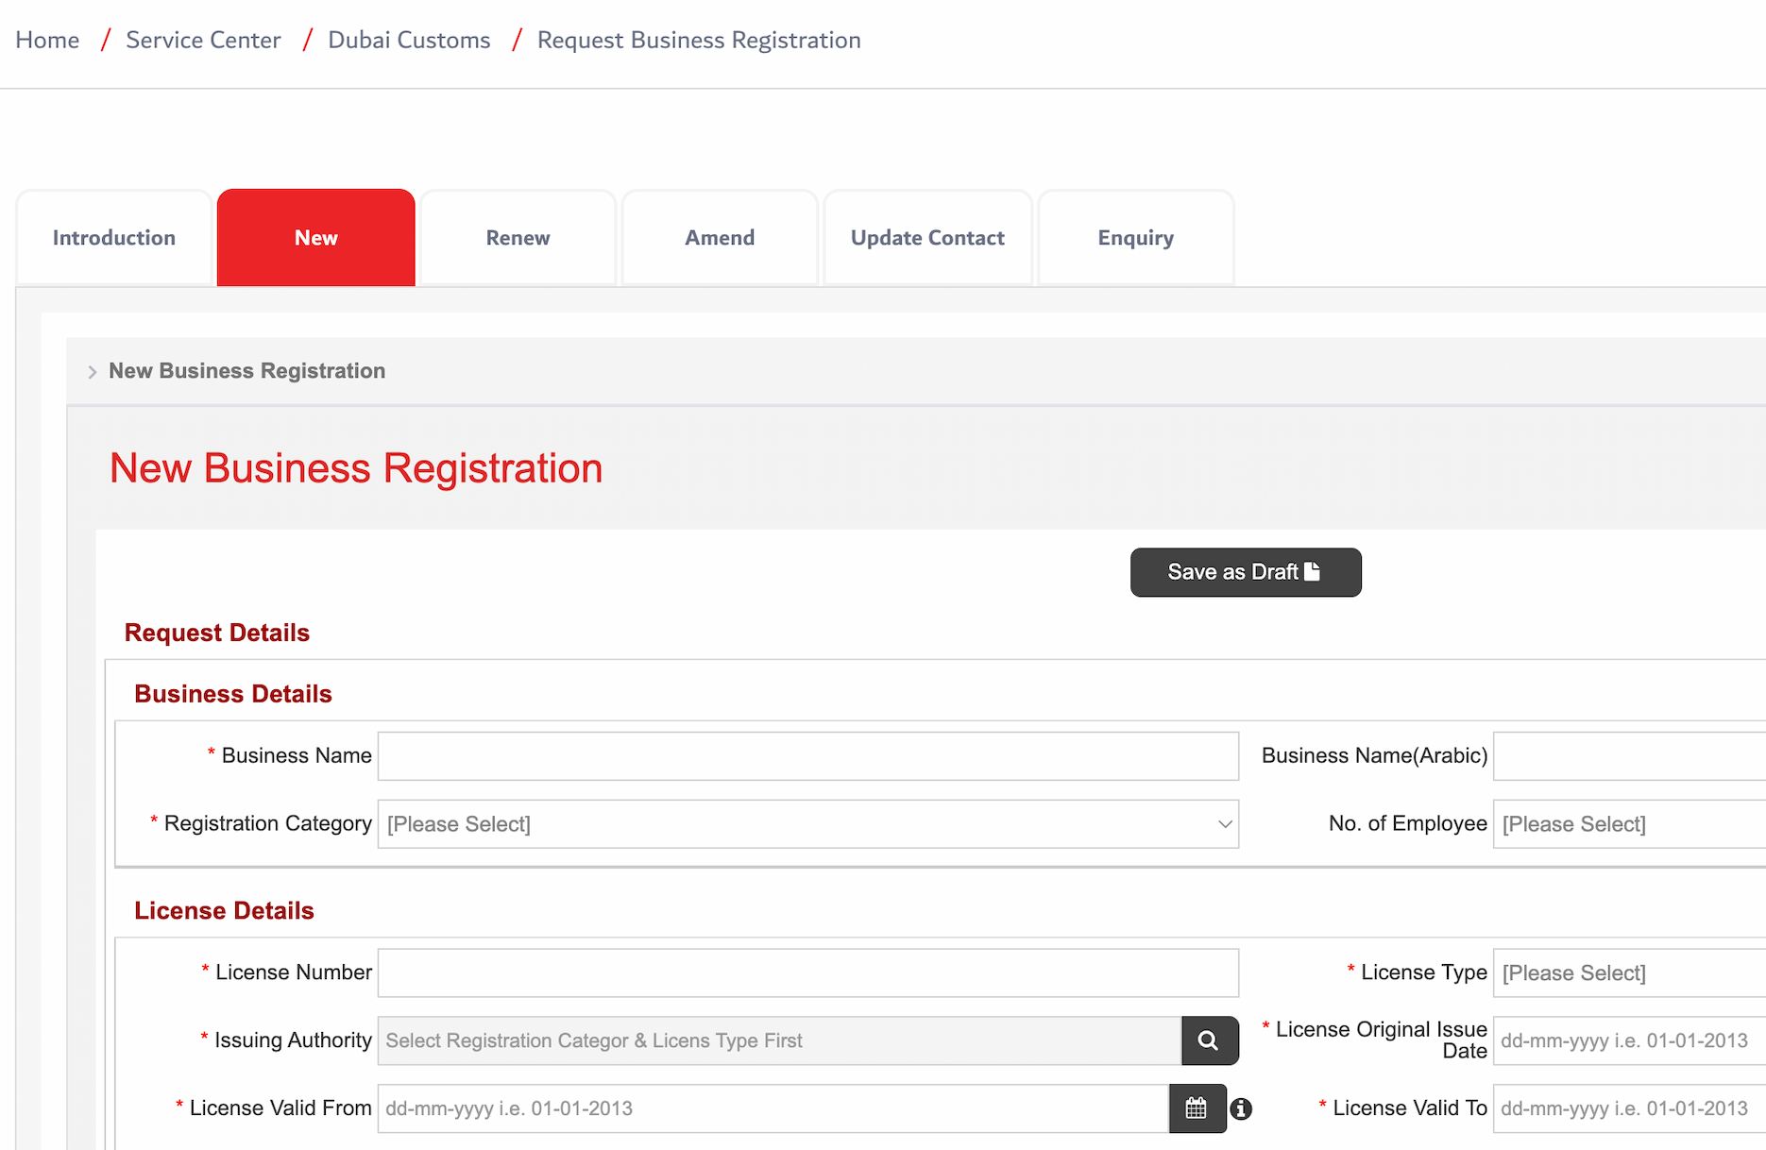The width and height of the screenshot is (1766, 1150).
Task: Expand the New Business Registration section chevron
Action: [x=92, y=372]
